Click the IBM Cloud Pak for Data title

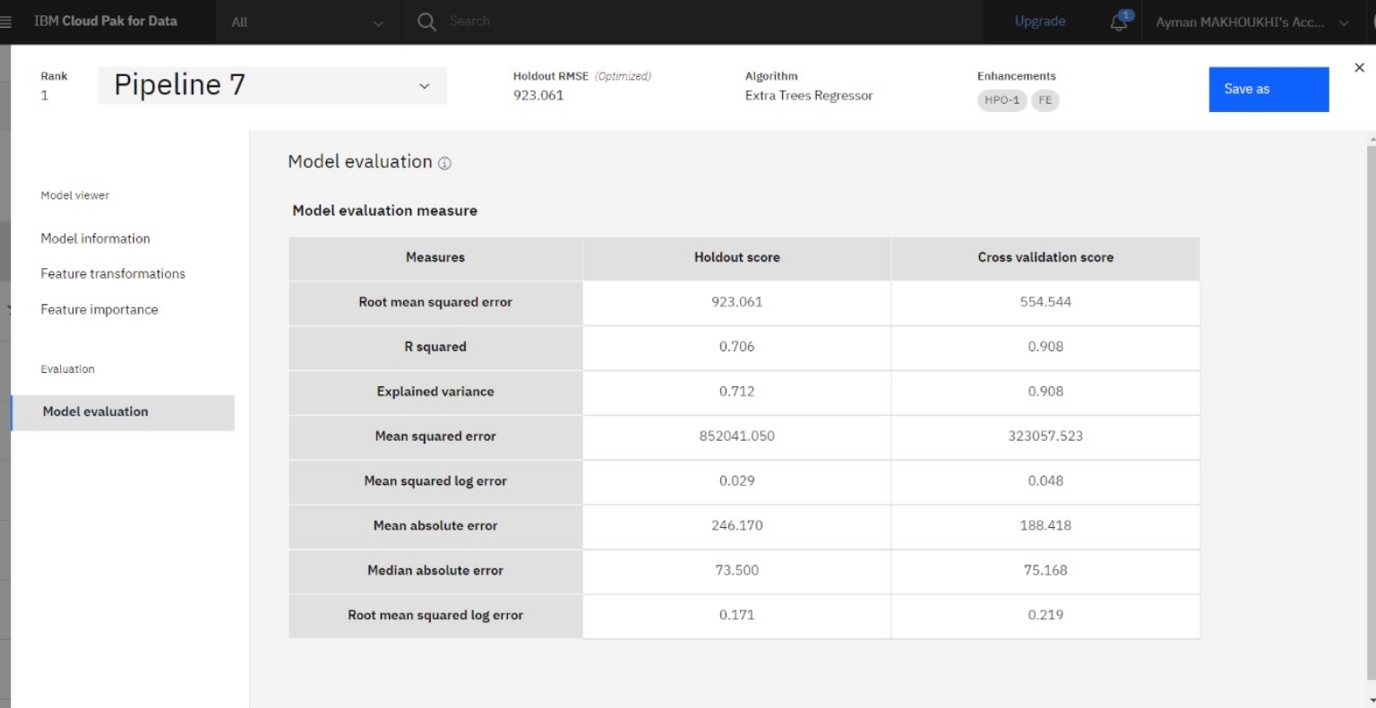point(106,22)
